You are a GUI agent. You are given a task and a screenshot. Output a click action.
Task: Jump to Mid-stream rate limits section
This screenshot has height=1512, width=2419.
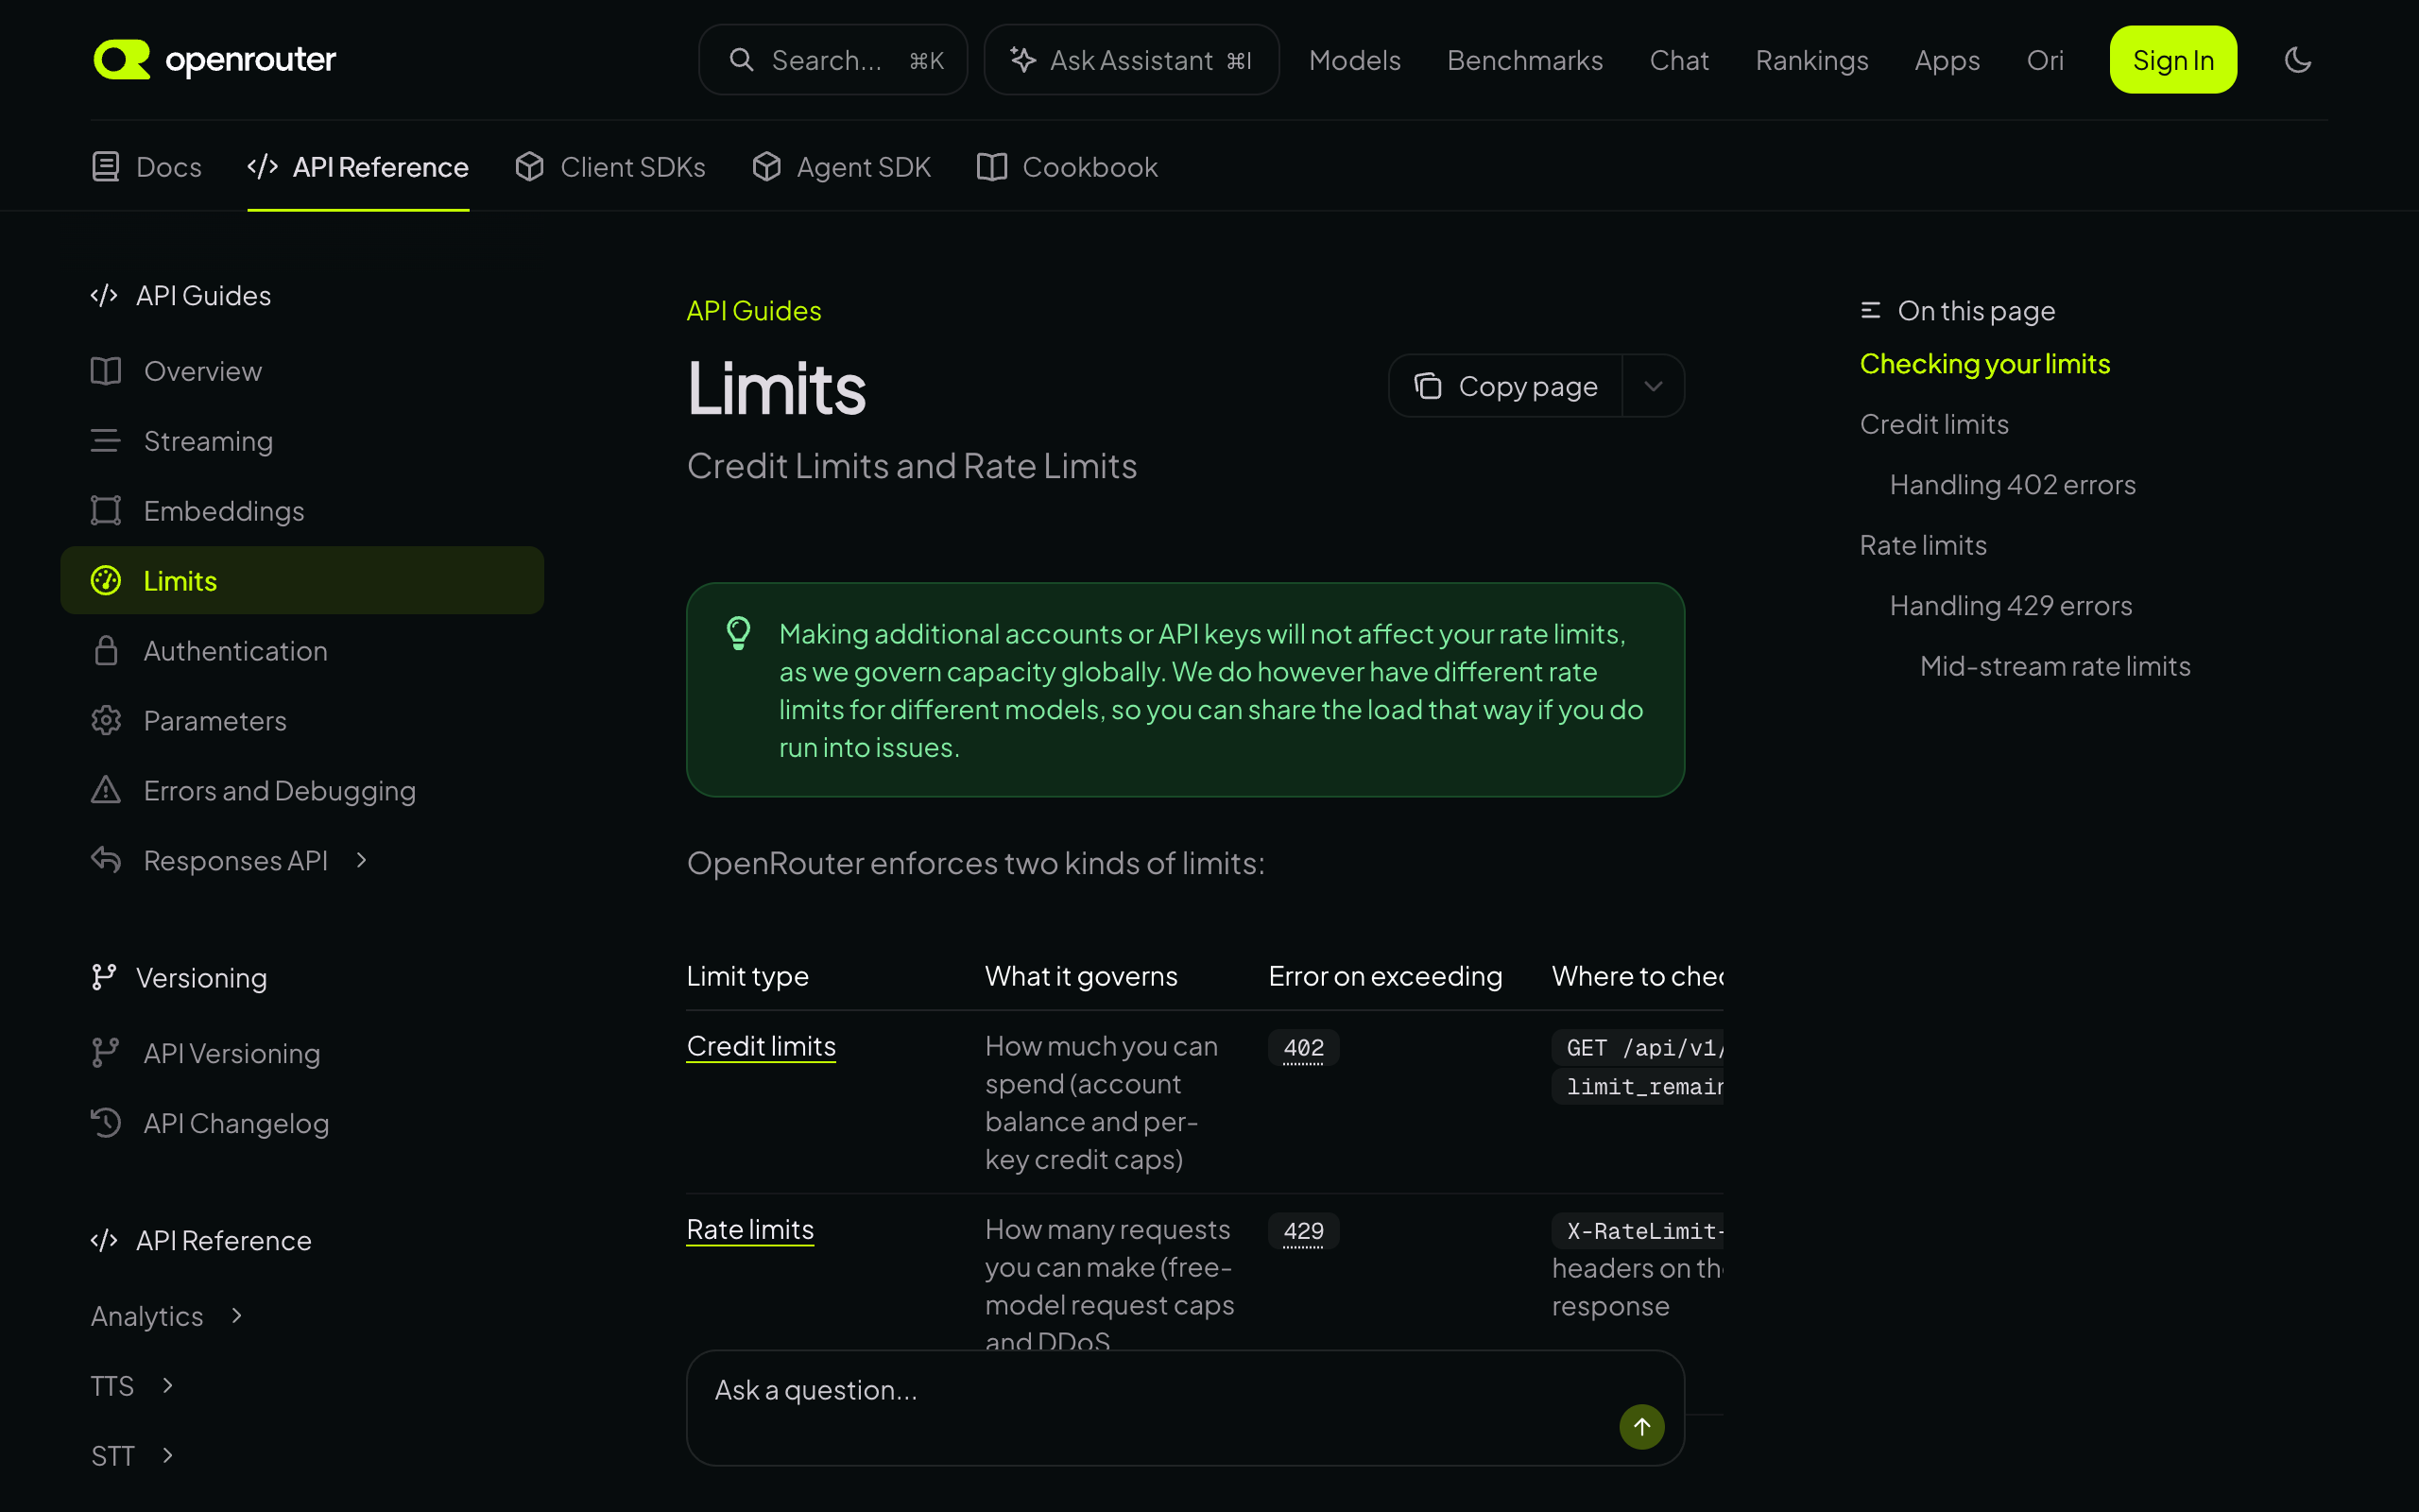coord(2055,666)
